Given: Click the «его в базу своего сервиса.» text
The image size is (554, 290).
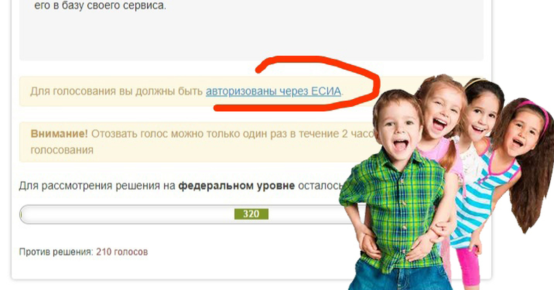Looking at the screenshot, I should pos(100,7).
